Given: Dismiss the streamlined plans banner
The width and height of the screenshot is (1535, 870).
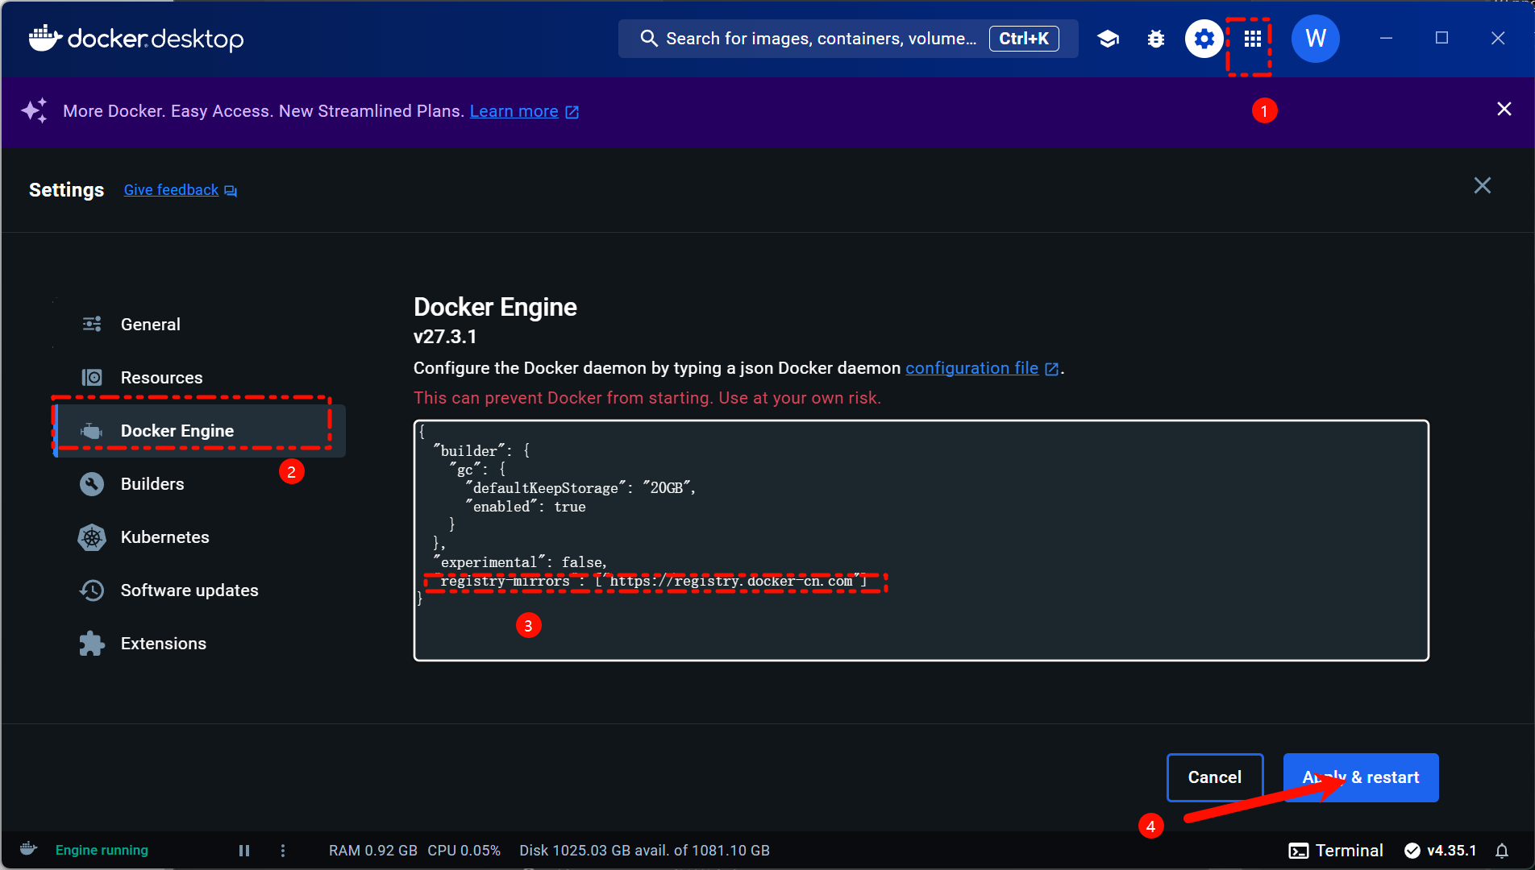Looking at the screenshot, I should coord(1504,109).
